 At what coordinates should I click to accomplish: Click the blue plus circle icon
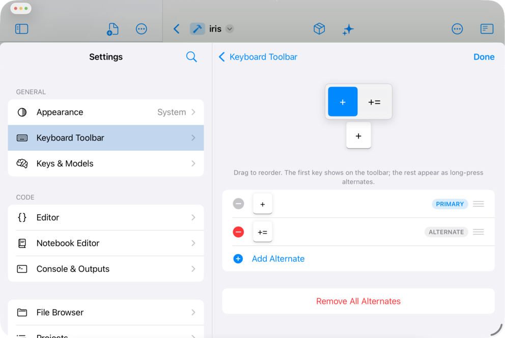coord(238,259)
